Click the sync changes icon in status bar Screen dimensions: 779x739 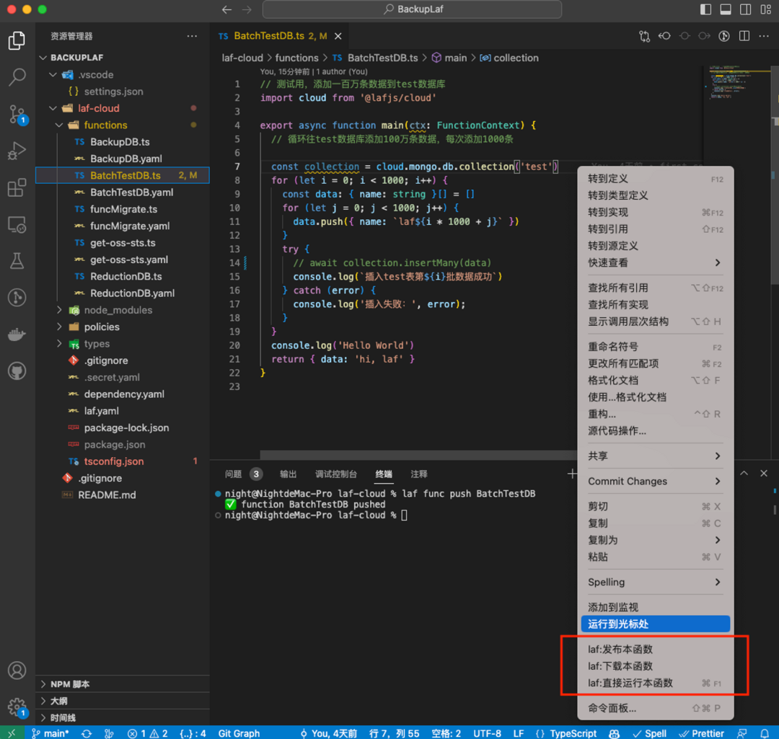click(x=87, y=733)
